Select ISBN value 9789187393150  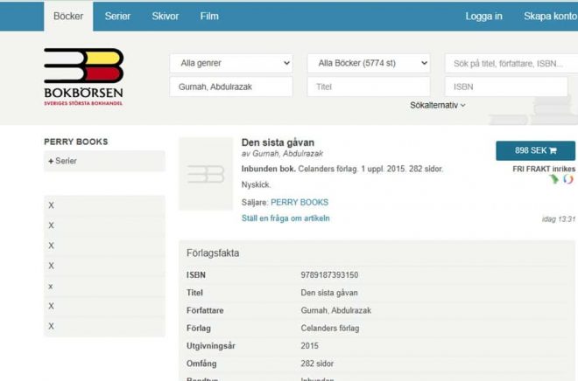click(x=329, y=275)
